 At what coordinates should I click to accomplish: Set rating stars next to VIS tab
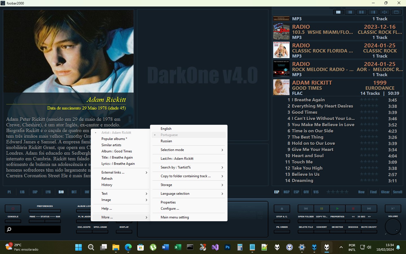click(x=337, y=192)
